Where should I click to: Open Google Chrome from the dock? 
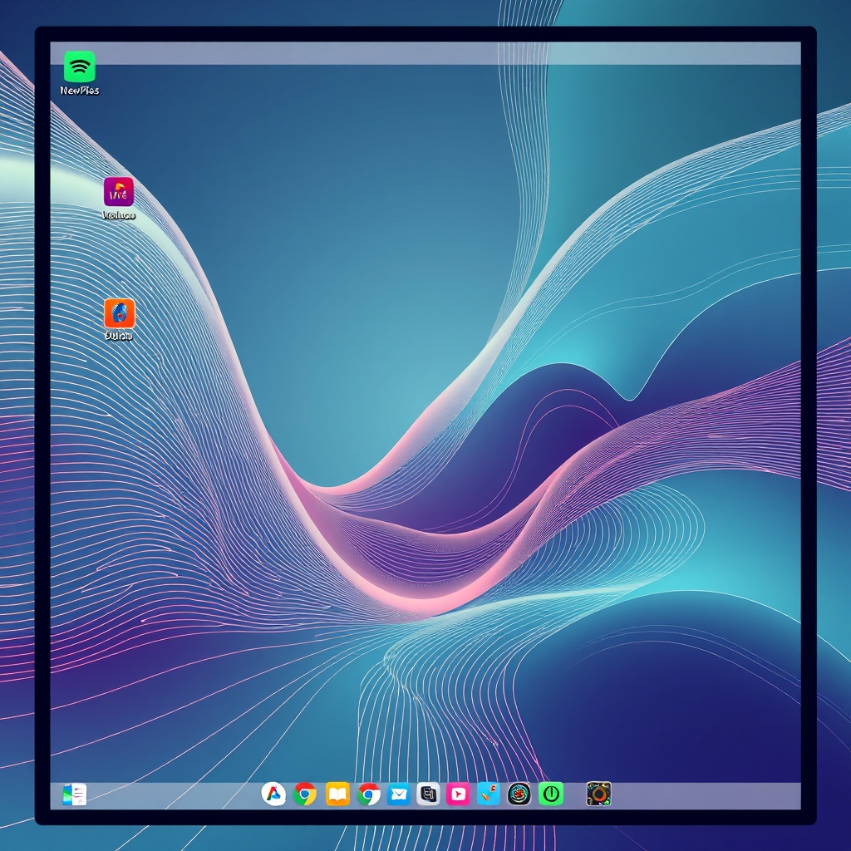pos(304,794)
